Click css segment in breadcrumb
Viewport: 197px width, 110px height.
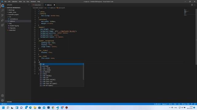[x=45, y=8]
